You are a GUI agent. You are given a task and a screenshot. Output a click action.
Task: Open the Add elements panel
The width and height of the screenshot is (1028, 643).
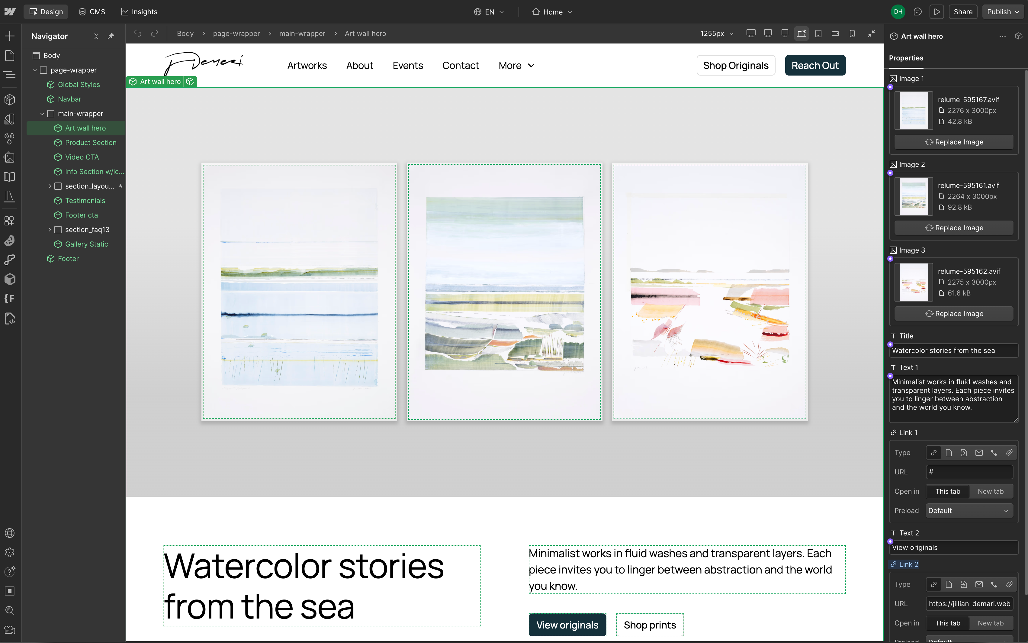pyautogui.click(x=9, y=36)
